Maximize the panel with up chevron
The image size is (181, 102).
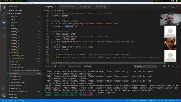click(173, 66)
